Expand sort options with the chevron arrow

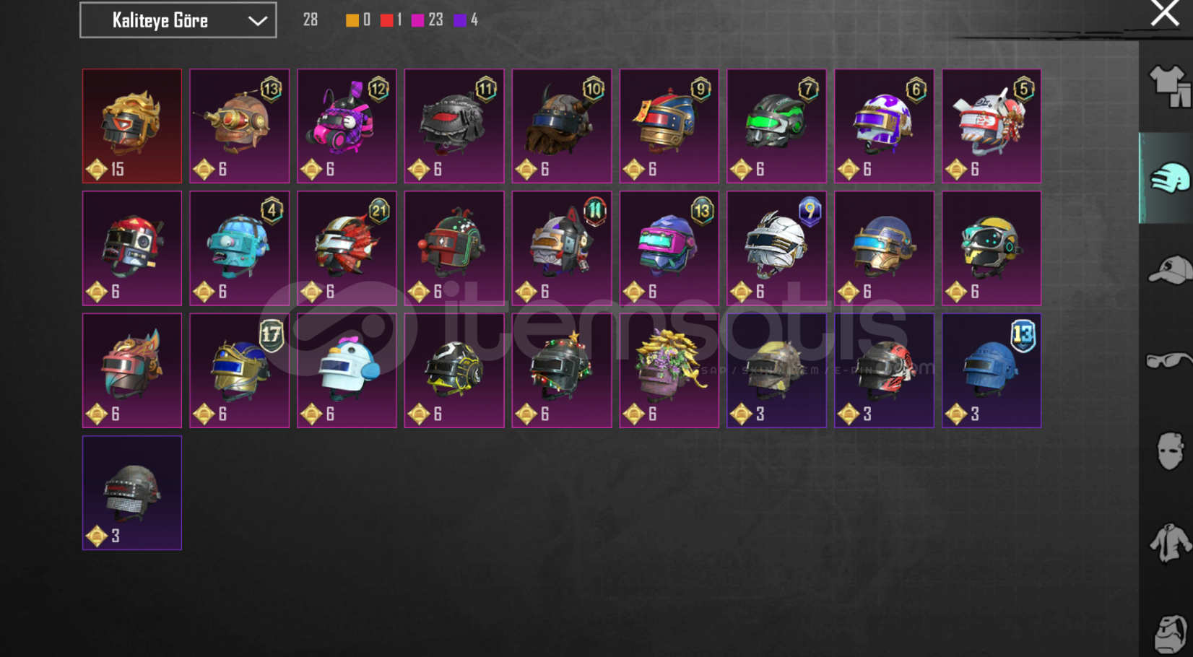point(258,21)
